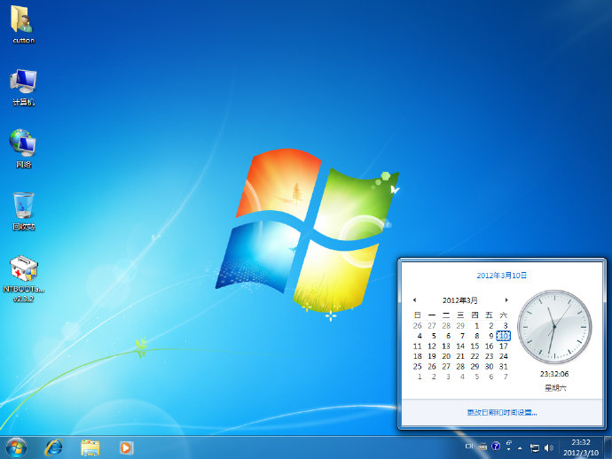Click the network tray icon
This screenshot has height=459, width=612.
(x=534, y=448)
